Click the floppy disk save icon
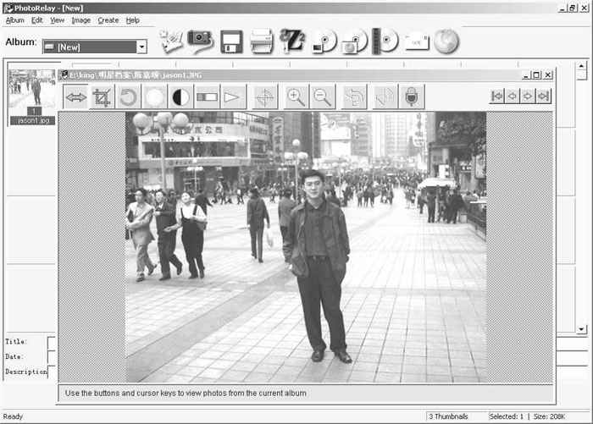 (231, 41)
